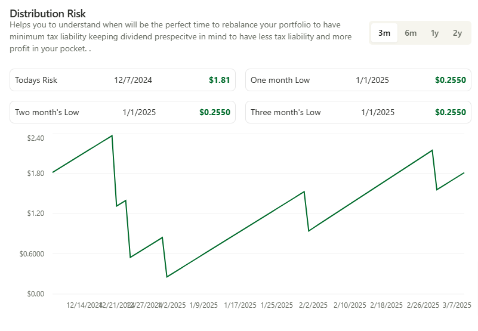Click the chart lowest point near 1/2/2025

[166, 277]
